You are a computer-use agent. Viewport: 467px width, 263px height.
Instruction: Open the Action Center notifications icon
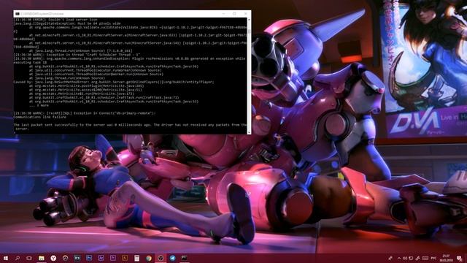pos(459,258)
